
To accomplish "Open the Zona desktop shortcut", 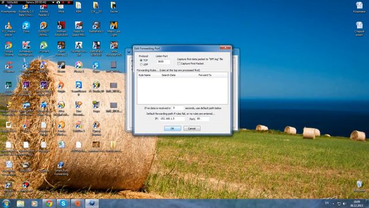I will coord(26,27).
